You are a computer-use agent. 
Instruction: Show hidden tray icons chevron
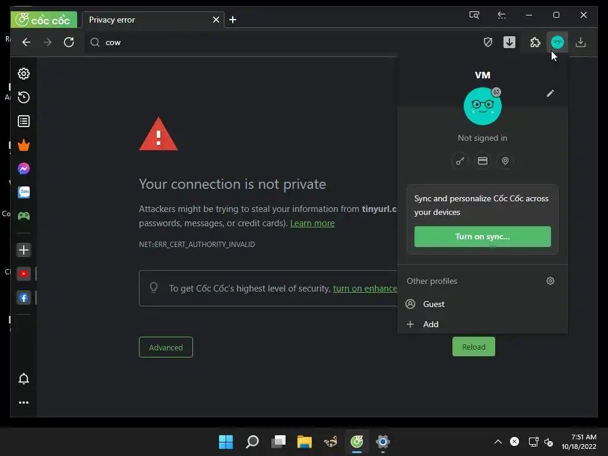(x=498, y=442)
